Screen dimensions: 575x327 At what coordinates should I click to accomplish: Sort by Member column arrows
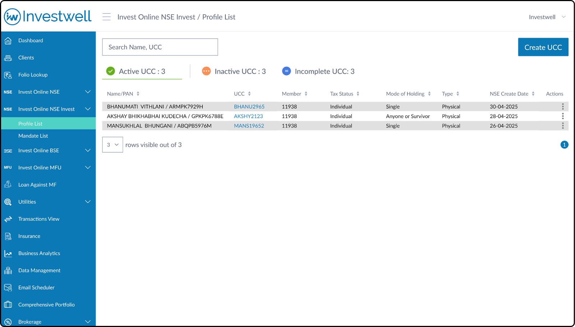(x=306, y=94)
